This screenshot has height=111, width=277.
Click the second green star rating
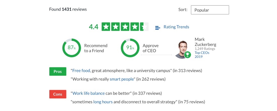(x=116, y=27)
